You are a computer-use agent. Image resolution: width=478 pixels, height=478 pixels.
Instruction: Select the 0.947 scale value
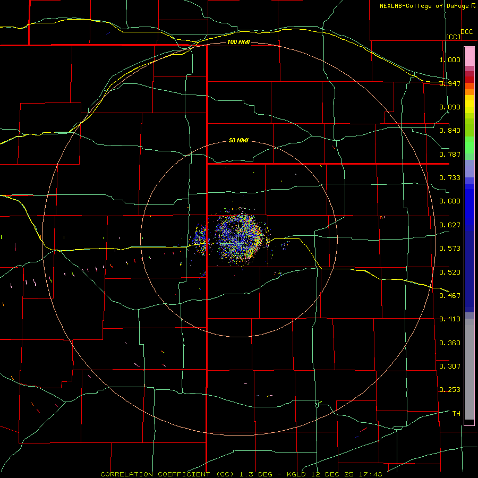[x=450, y=83]
